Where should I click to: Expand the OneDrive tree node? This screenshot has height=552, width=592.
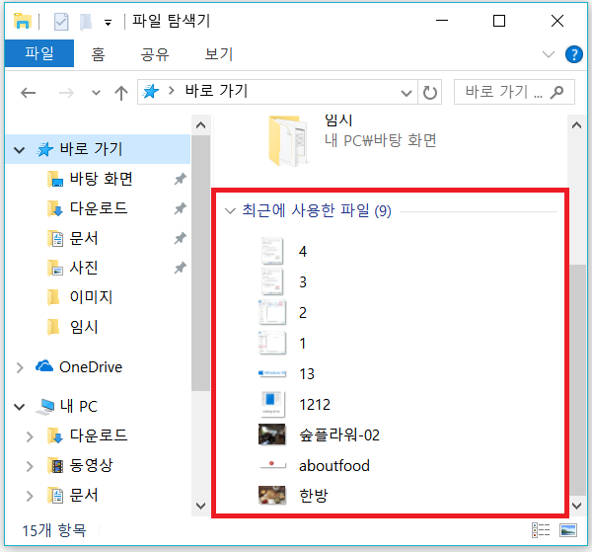(x=20, y=367)
